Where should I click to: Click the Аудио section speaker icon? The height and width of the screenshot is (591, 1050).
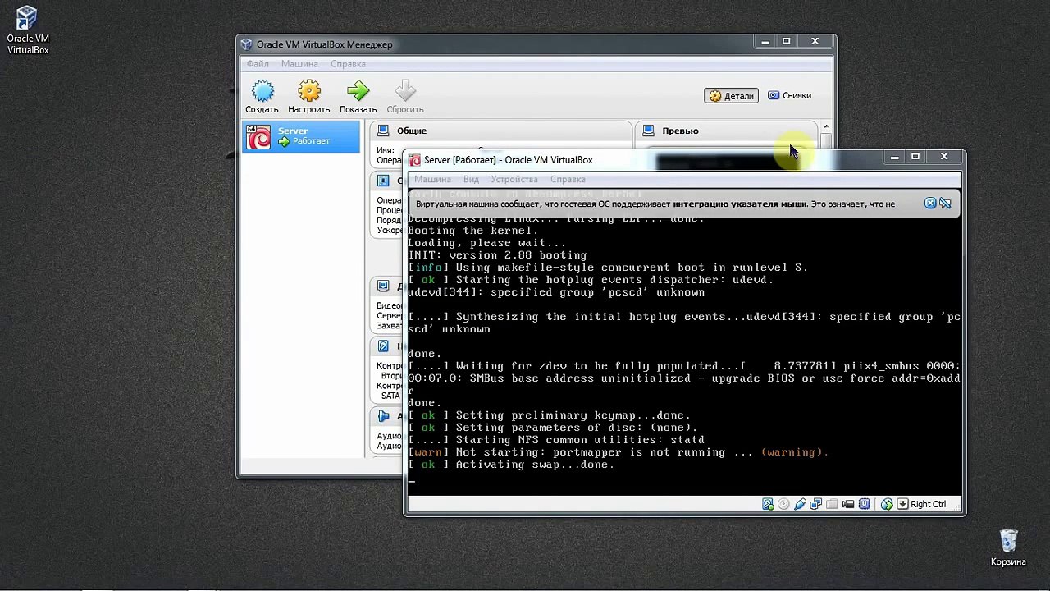pyautogui.click(x=383, y=415)
